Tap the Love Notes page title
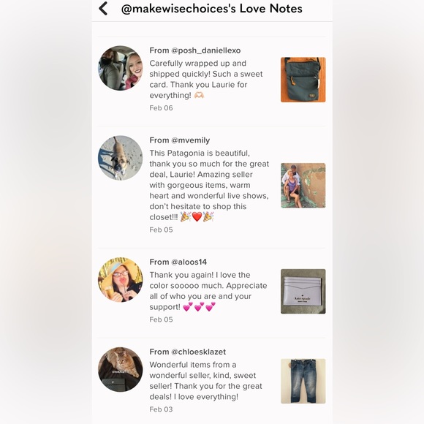 tap(212, 9)
